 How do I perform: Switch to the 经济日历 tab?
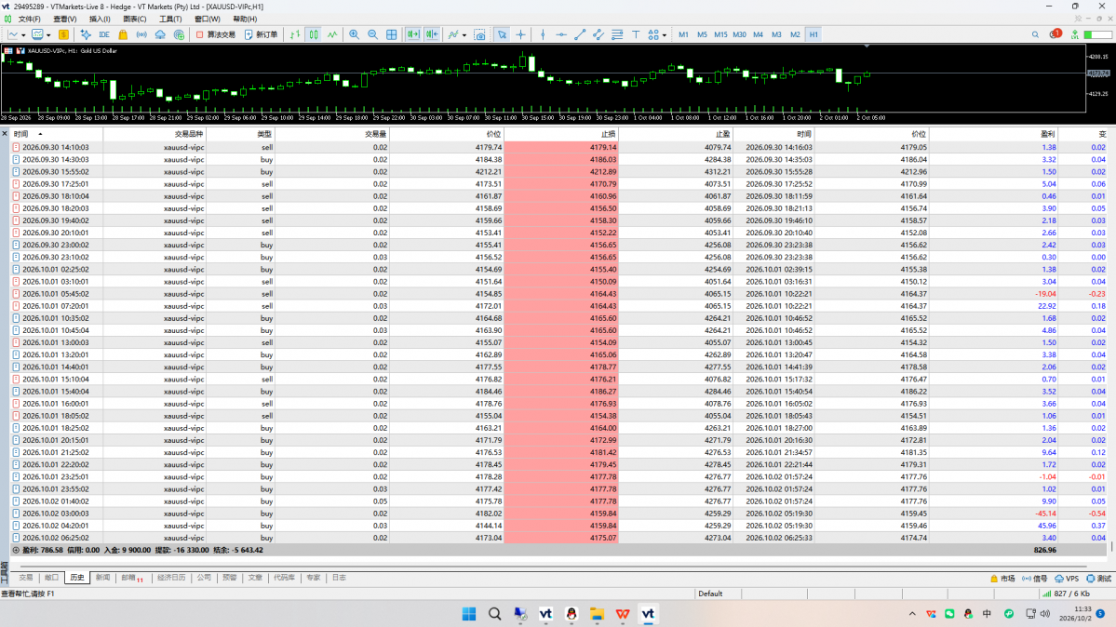coord(171,578)
